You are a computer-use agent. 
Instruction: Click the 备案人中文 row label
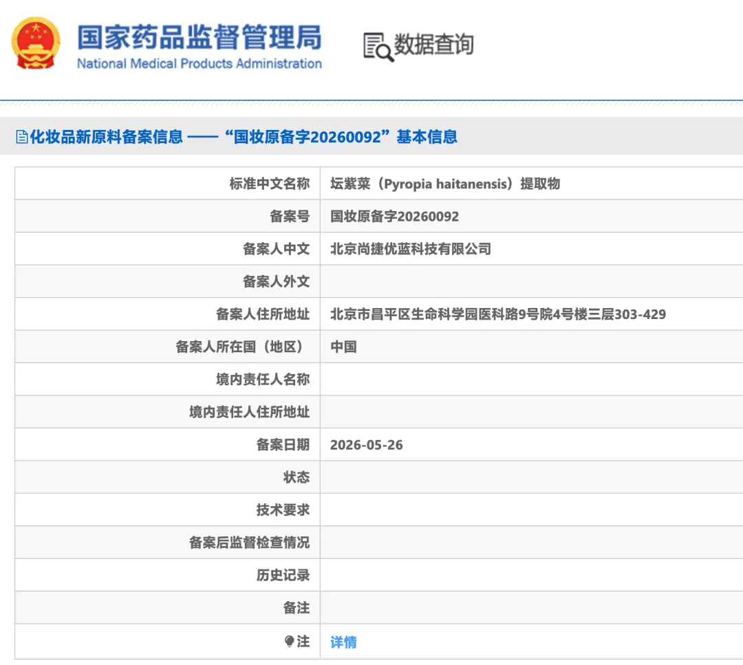click(277, 249)
